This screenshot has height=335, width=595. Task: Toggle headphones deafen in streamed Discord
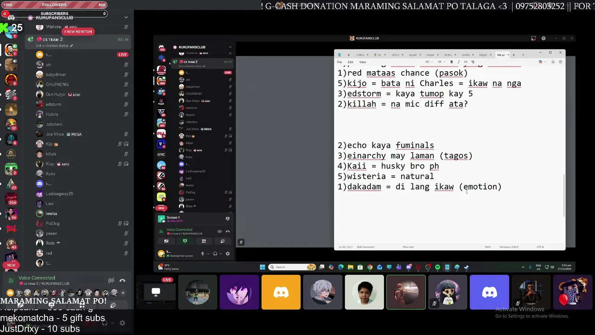pos(215,254)
